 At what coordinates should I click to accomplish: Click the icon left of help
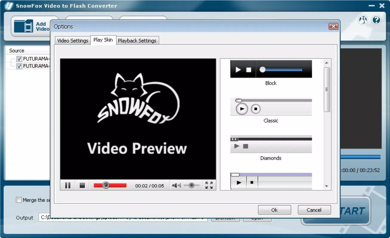point(363,20)
